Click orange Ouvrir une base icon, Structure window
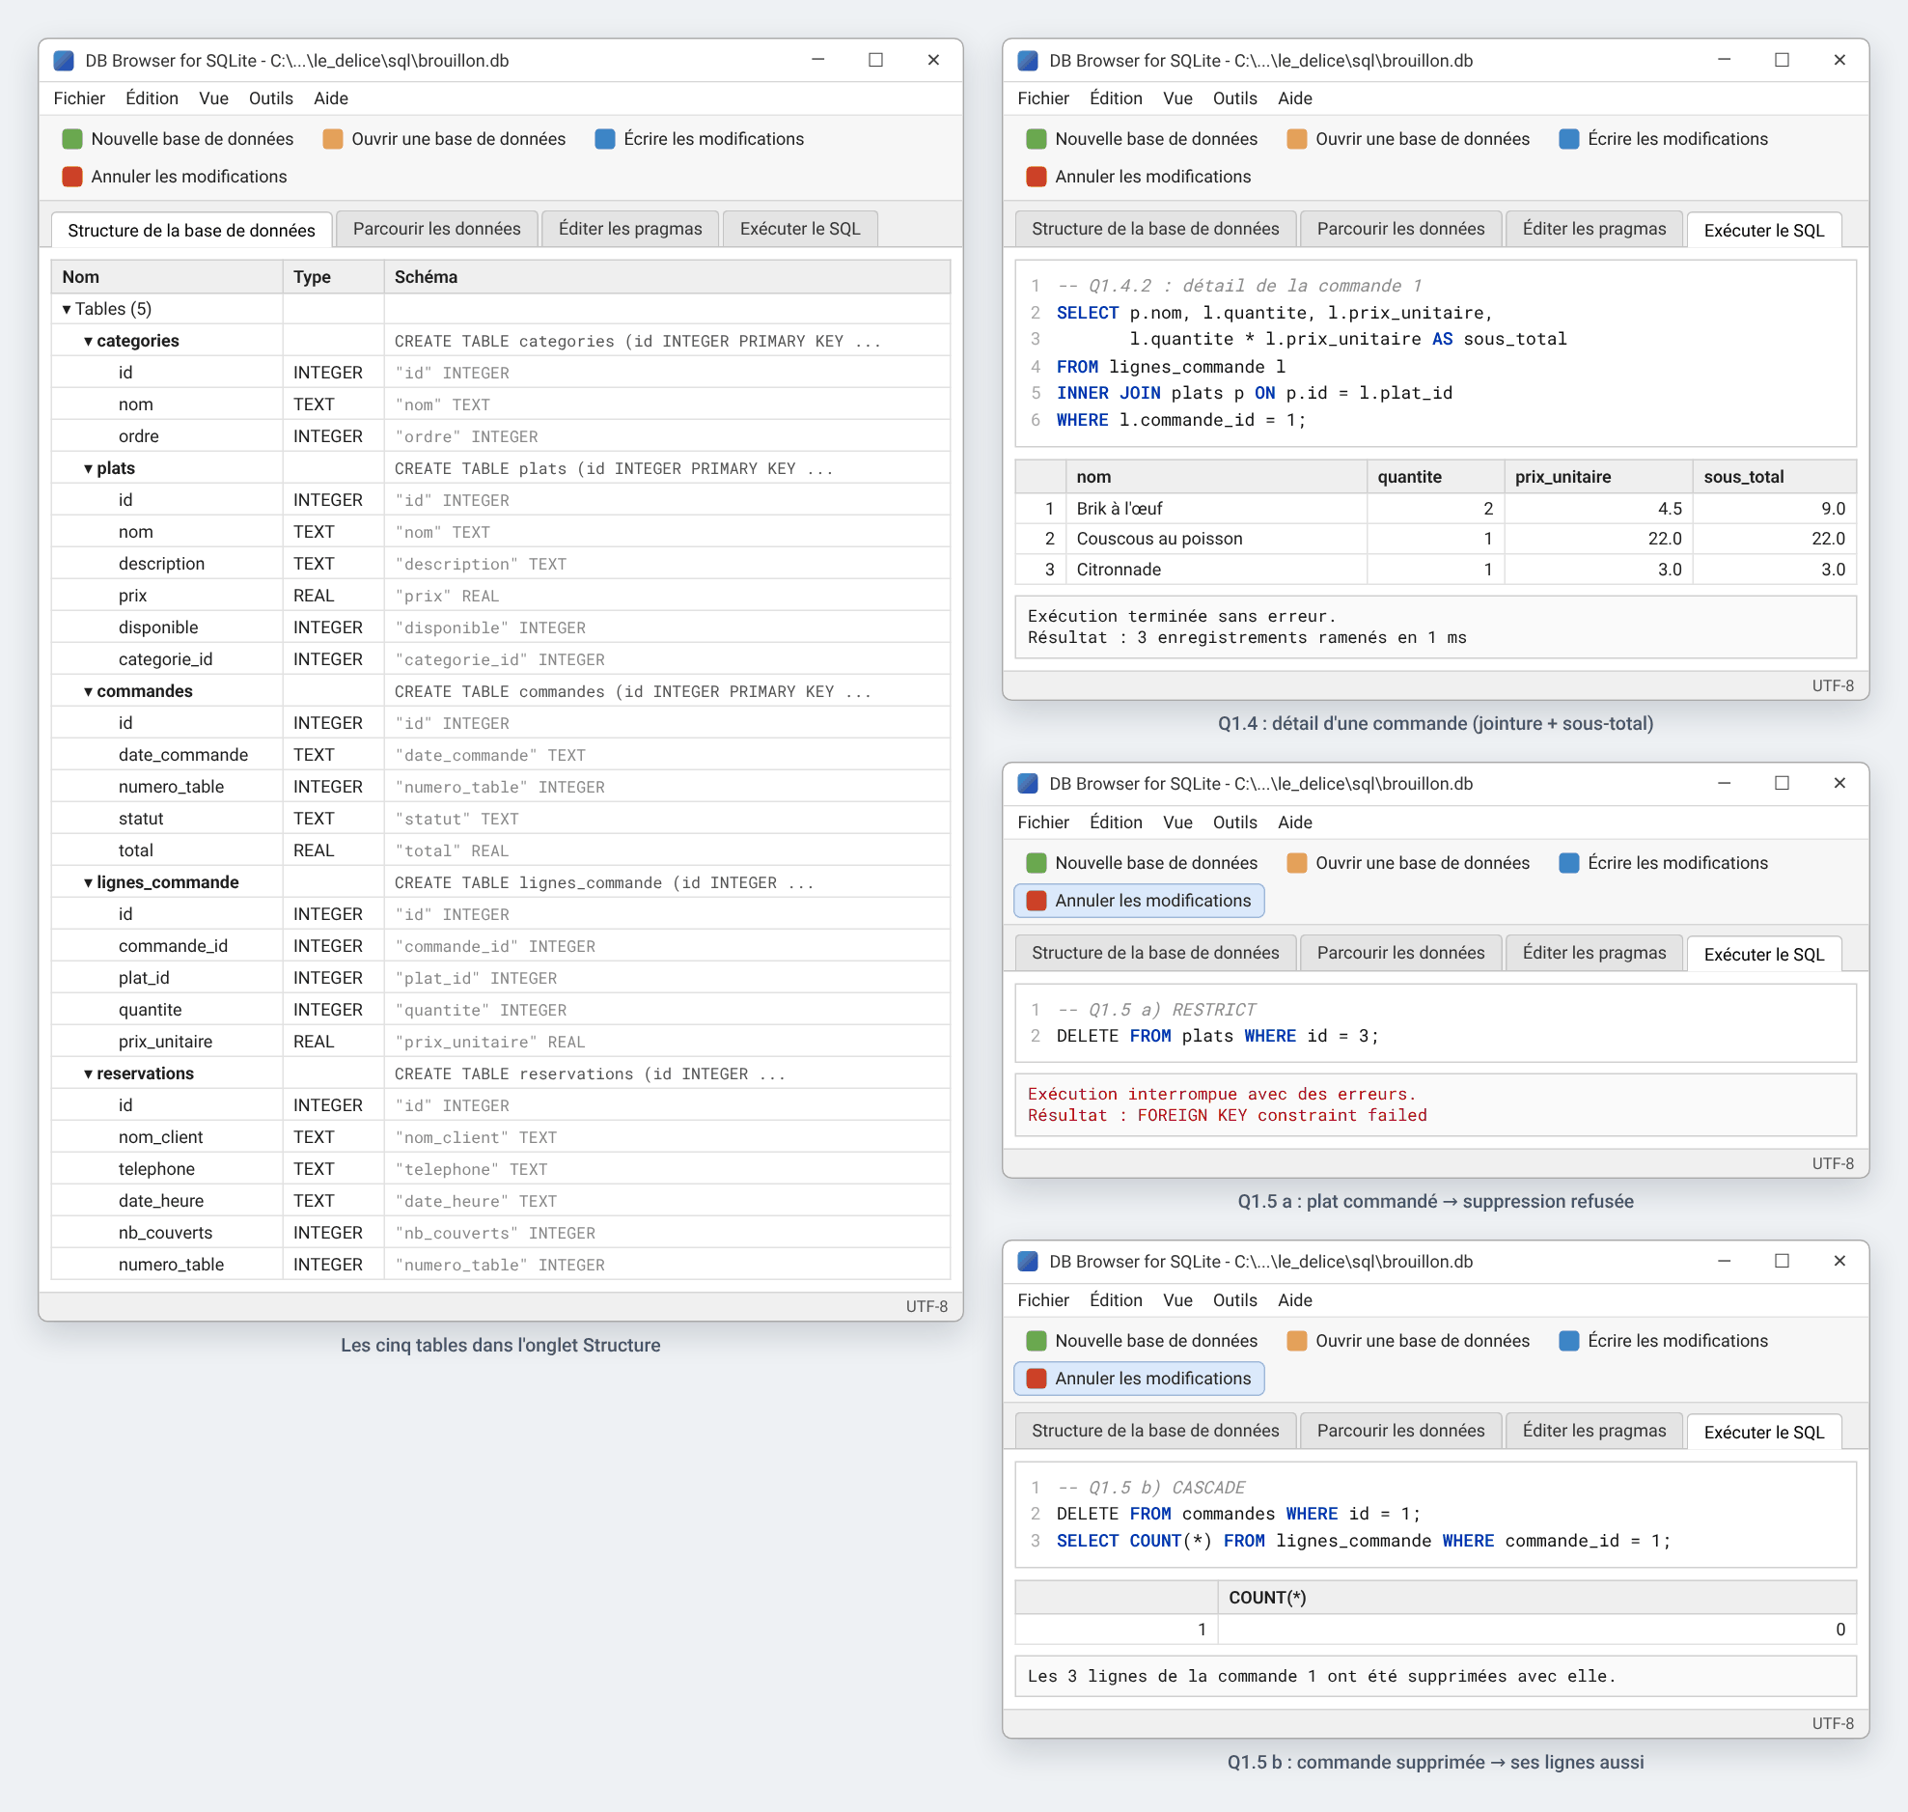The width and height of the screenshot is (1908, 1812). [332, 139]
